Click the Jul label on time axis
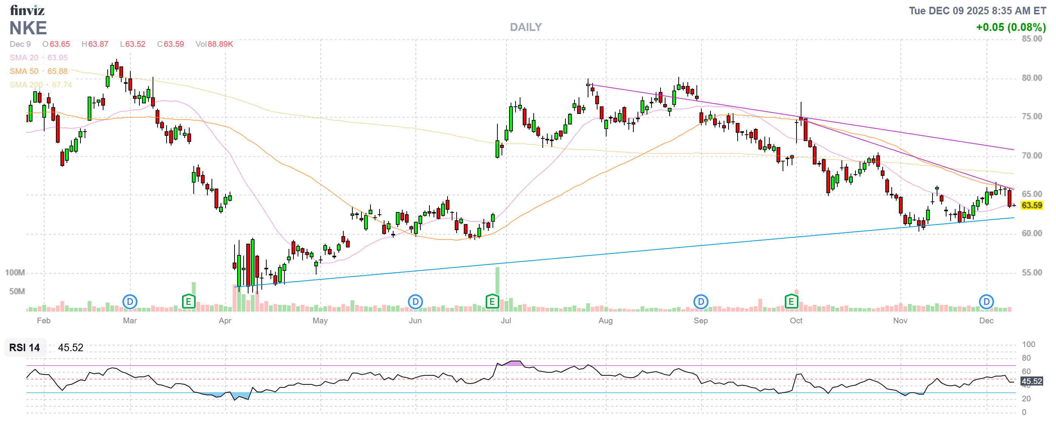1056x424 pixels. point(506,321)
